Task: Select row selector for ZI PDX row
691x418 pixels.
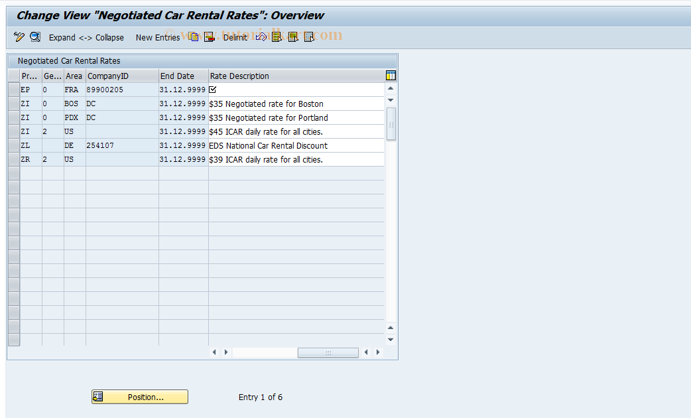Action: click(x=14, y=117)
